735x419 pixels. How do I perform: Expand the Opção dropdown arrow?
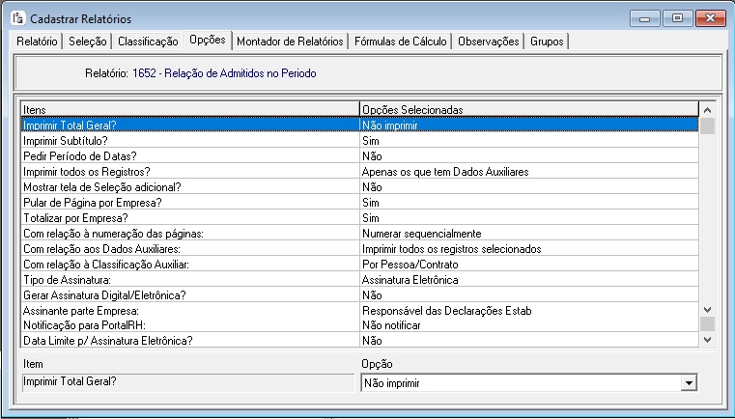coord(688,383)
